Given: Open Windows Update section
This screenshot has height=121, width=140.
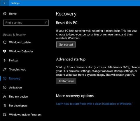Looking at the screenshot, I should 20,42.
